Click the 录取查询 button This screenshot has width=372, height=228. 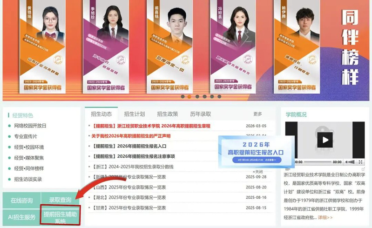[x=60, y=200]
